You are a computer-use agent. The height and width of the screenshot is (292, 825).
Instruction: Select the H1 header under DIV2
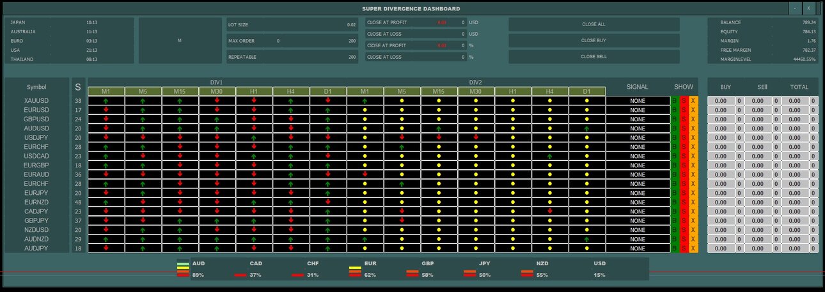tap(513, 91)
